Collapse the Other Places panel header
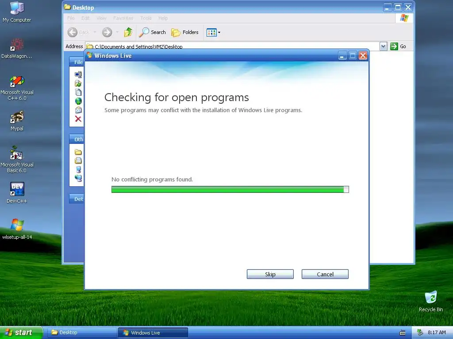The image size is (453, 339). [x=77, y=139]
